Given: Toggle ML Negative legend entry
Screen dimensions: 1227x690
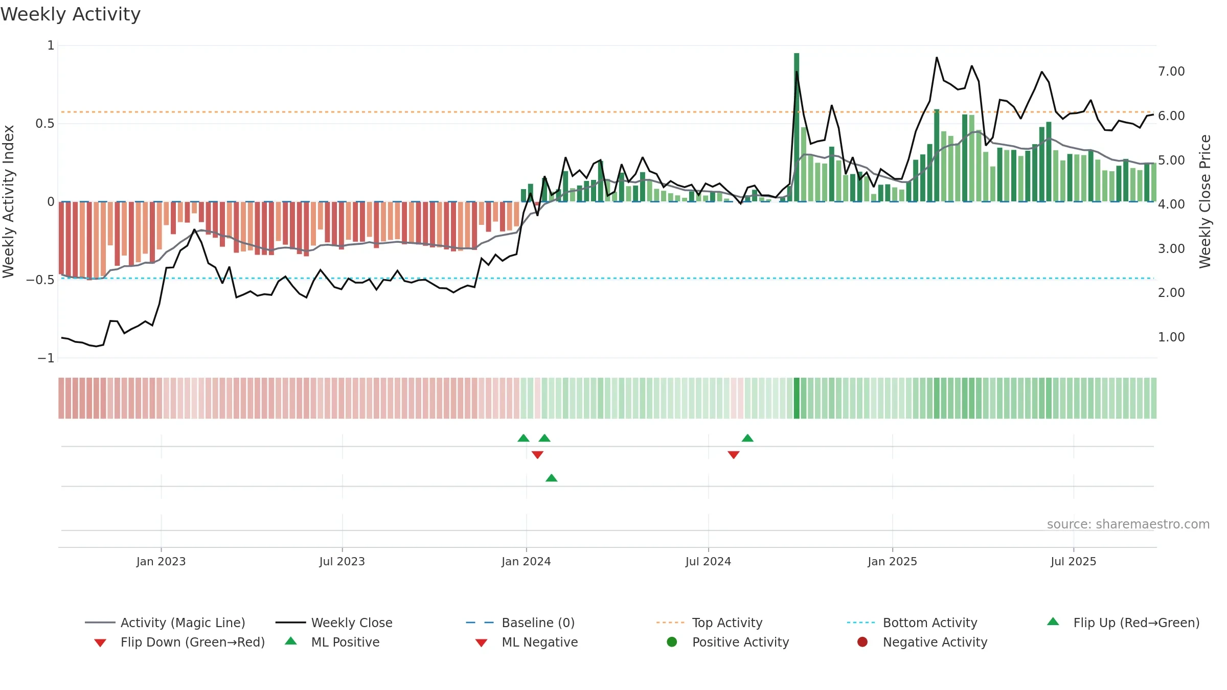Looking at the screenshot, I should (527, 642).
